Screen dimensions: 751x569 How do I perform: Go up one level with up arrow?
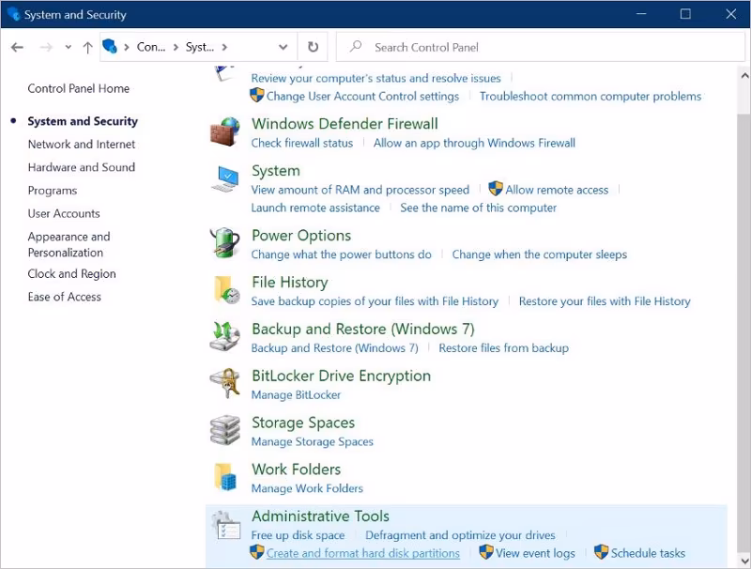[x=87, y=47]
